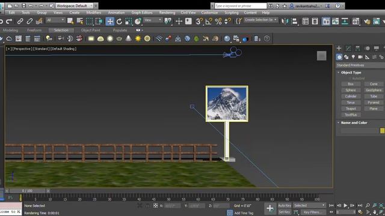Choose Rectangular Selection Region icon
385x216 pixels.
(x=90, y=22)
